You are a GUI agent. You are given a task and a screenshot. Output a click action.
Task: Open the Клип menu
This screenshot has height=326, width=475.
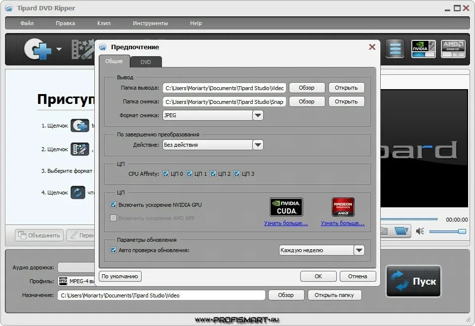point(104,23)
